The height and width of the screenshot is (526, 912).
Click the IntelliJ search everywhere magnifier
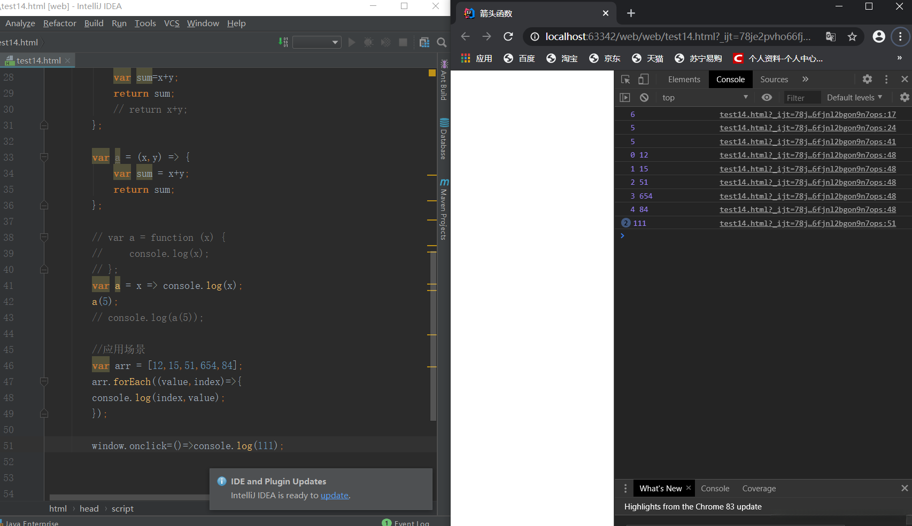click(442, 42)
